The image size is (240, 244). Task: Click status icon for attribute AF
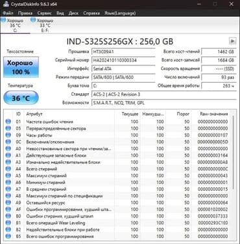(x=8, y=209)
